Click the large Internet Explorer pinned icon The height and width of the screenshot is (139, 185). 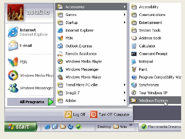[x=13, y=32]
